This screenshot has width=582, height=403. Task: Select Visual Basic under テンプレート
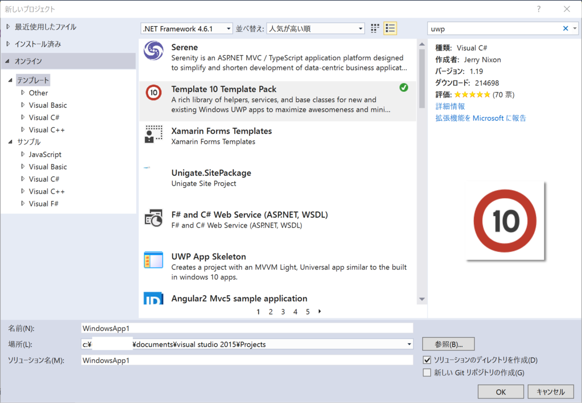point(48,105)
